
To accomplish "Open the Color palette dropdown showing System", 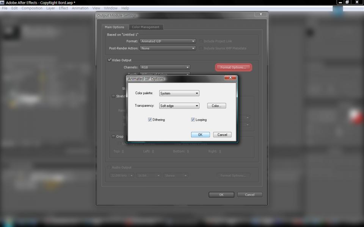I will 179,93.
